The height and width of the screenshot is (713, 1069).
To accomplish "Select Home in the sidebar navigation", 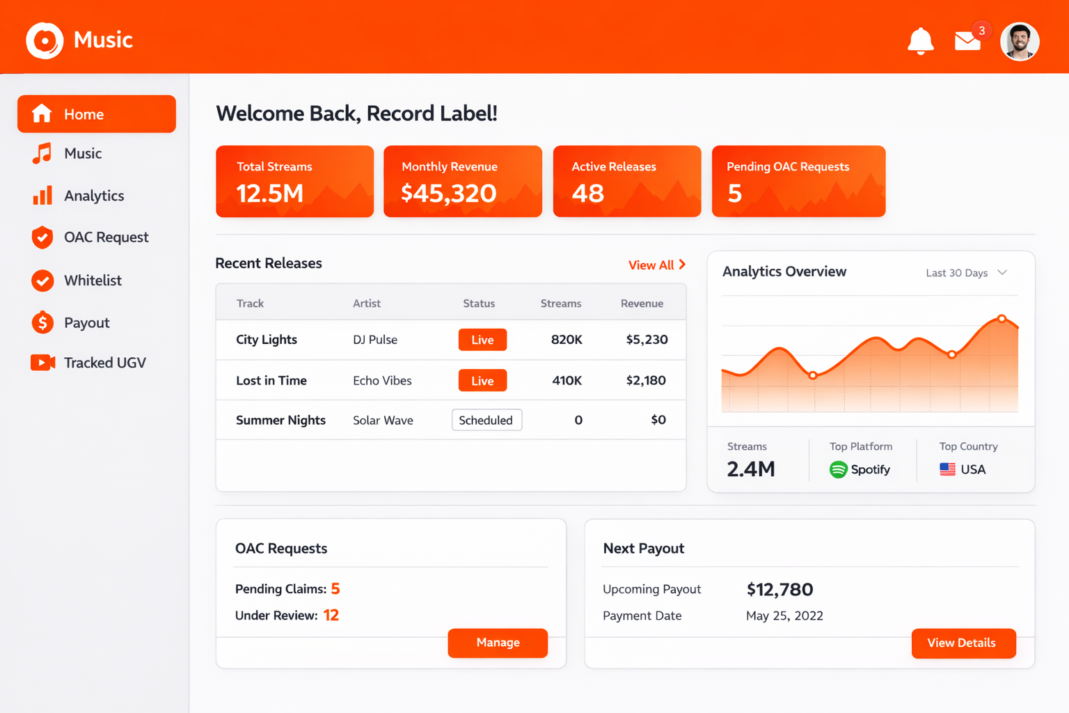I will [96, 113].
